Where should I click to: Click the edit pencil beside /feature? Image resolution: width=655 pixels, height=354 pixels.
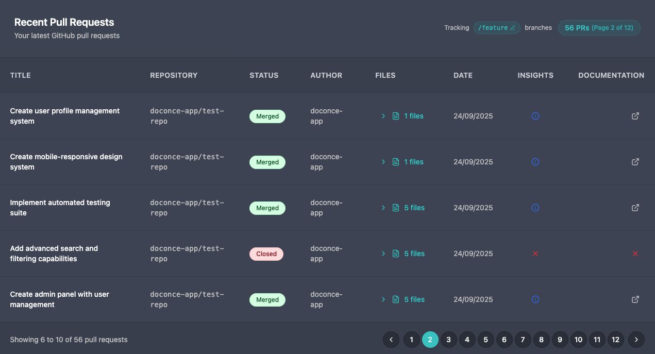[x=512, y=28]
